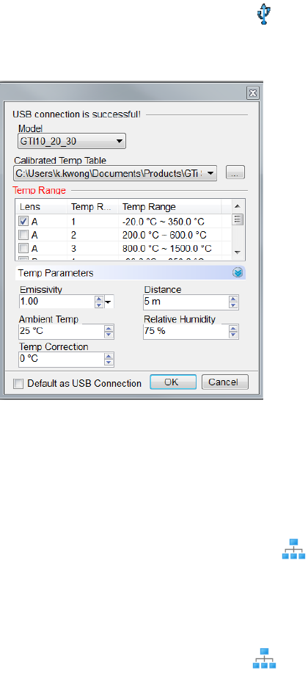Viewport: 308px width, 673px height.
Task: Open the Model dropdown GTI10_20_30
Action: (x=72, y=140)
